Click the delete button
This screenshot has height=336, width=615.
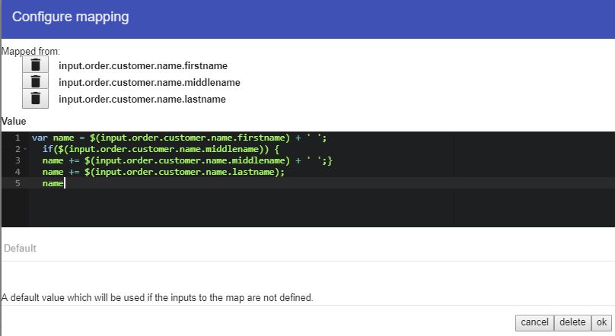[x=572, y=322]
